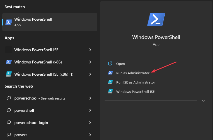Expand powerschool login suggestion chevron
This screenshot has width=213, height=140.
[90, 123]
